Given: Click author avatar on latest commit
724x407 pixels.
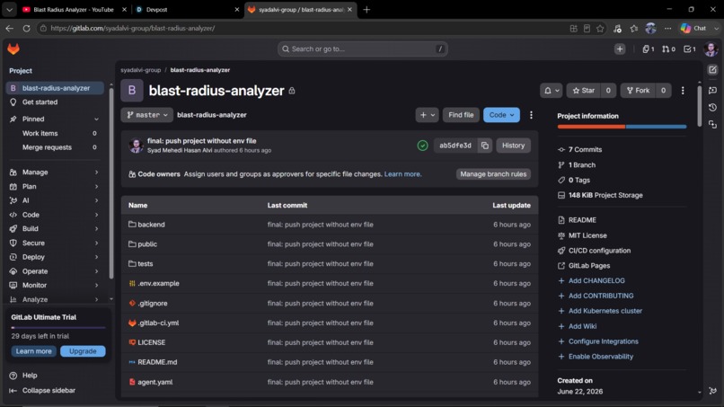Looking at the screenshot, I should pyautogui.click(x=136, y=146).
